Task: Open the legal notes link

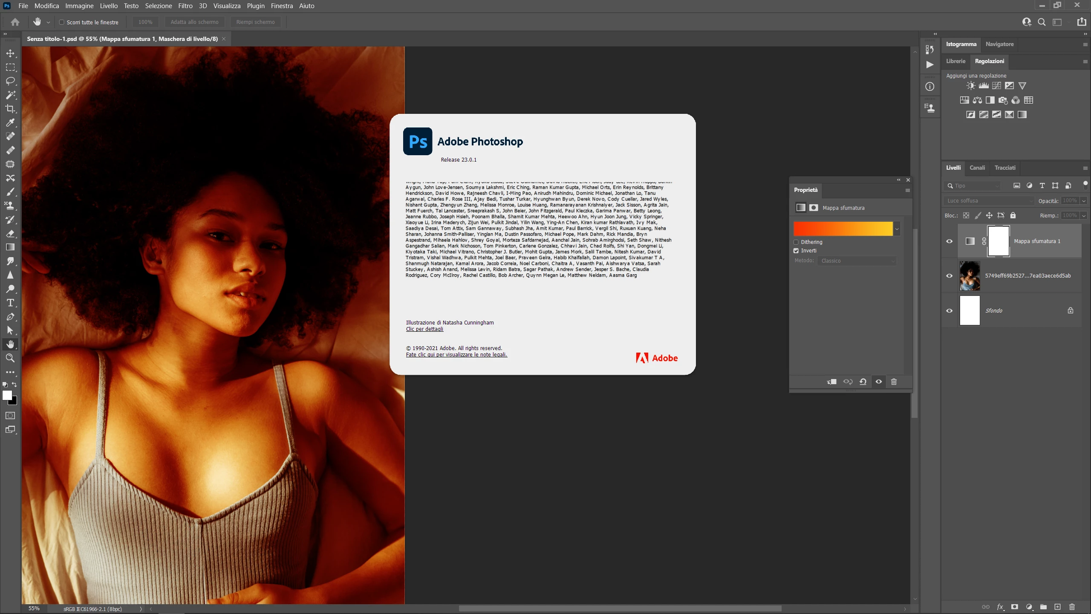Action: [x=456, y=354]
